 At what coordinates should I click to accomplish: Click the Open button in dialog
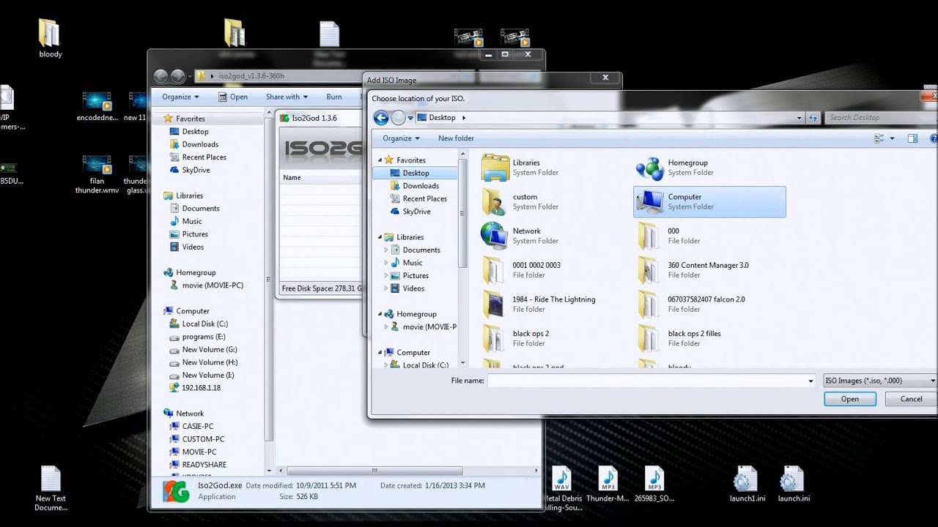pos(850,399)
